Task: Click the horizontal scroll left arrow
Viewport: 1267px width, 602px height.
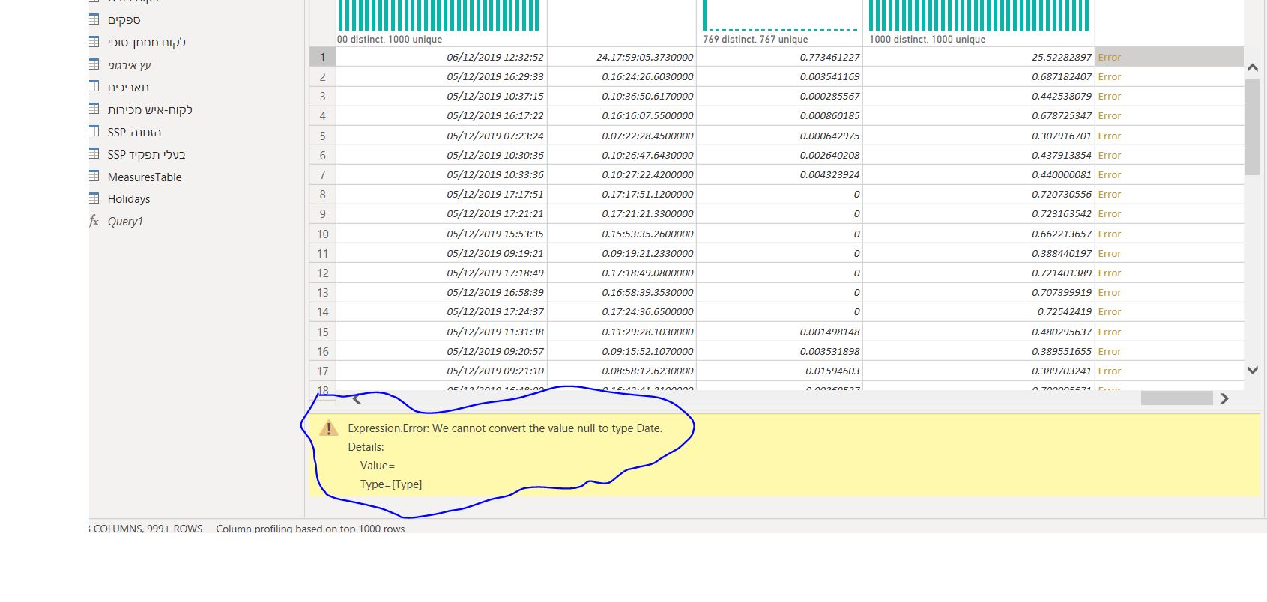Action: 357,399
